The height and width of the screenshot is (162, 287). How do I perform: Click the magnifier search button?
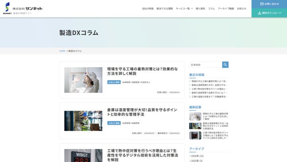tap(225, 65)
